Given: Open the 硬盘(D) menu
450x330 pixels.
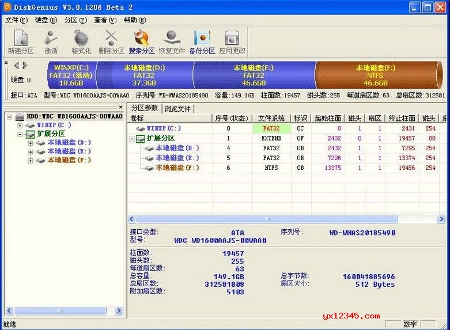Looking at the screenshot, I should pyautogui.click(x=46, y=20).
